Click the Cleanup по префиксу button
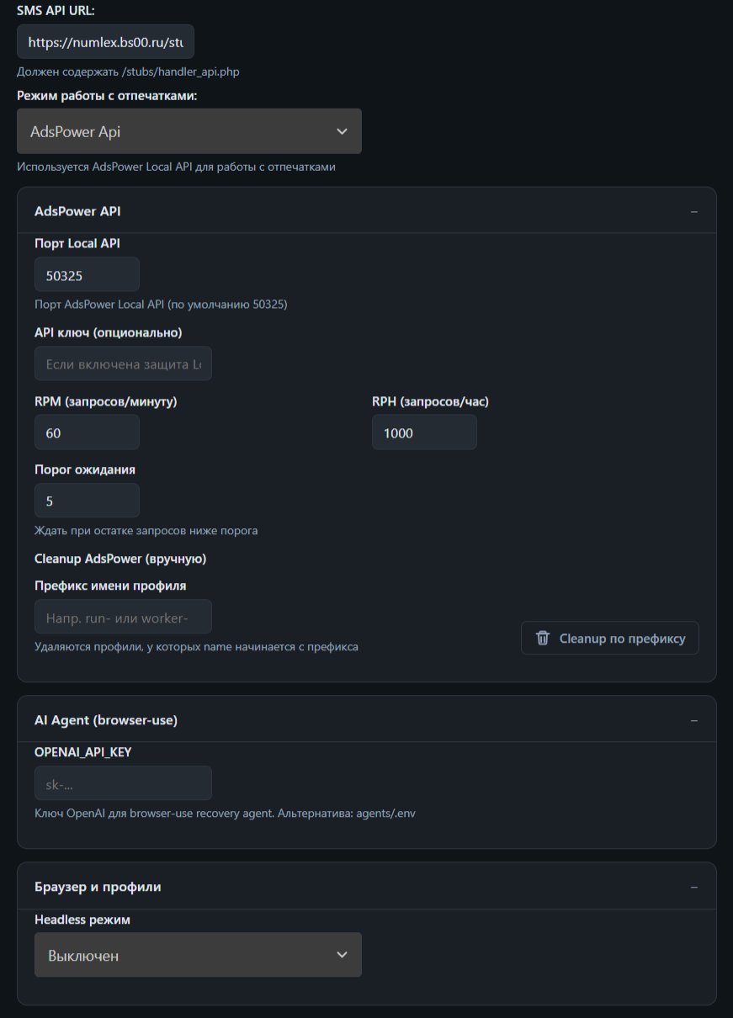The image size is (733, 1018). pos(610,638)
